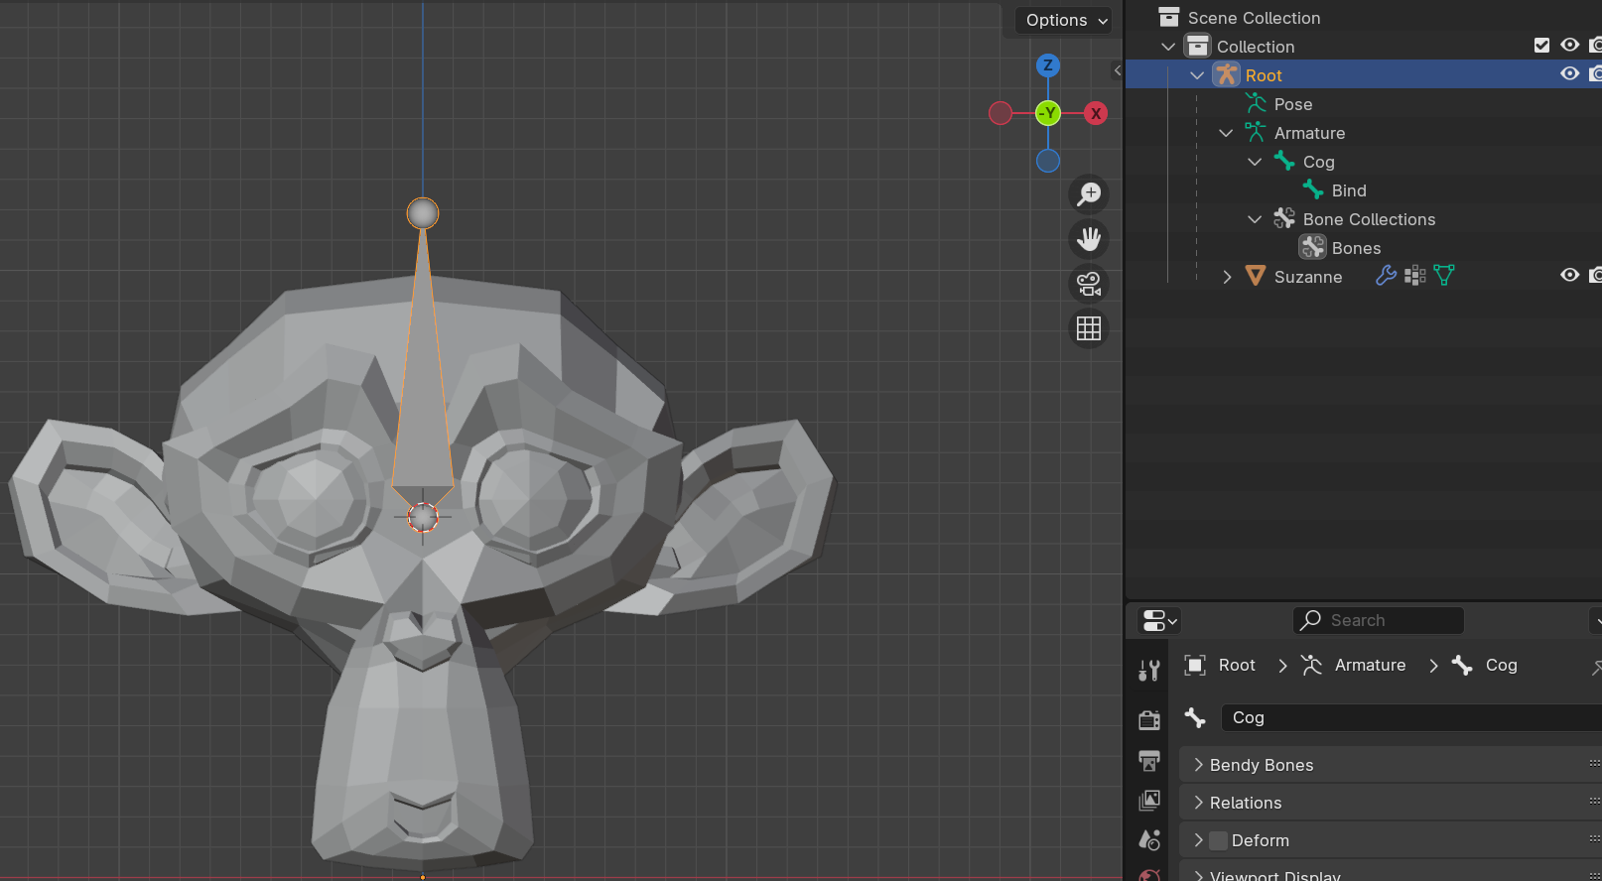The width and height of the screenshot is (1602, 881).
Task: Toggle Collection exclude checkbox
Action: [x=1541, y=45]
